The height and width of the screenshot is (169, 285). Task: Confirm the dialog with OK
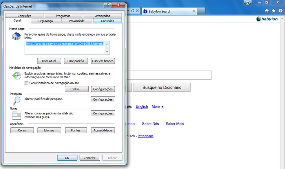pos(67,158)
